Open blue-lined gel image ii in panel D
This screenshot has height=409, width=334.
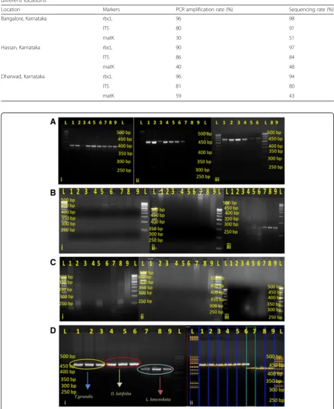pos(236,366)
